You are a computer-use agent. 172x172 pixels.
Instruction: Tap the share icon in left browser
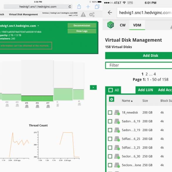pos(79,7)
